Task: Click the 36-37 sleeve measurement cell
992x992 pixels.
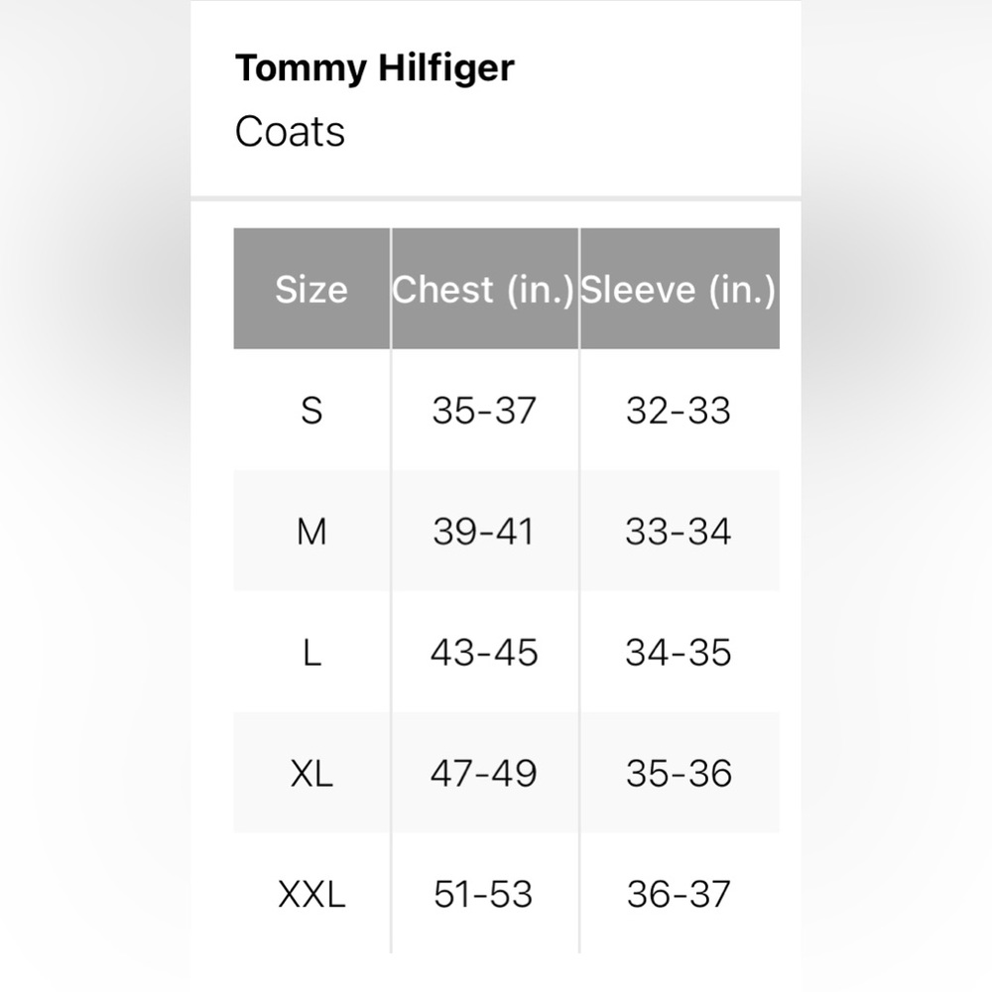Action: tap(680, 894)
